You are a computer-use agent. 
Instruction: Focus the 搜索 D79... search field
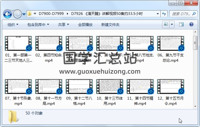[181, 14]
